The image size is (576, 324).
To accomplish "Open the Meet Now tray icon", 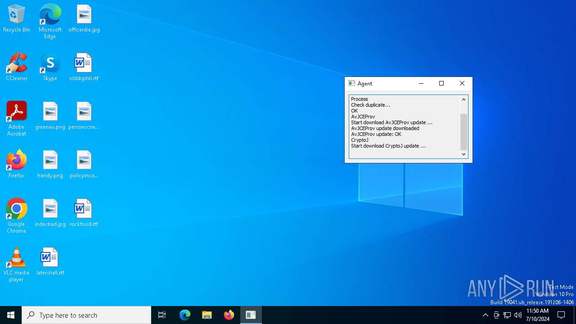I will pos(496,315).
